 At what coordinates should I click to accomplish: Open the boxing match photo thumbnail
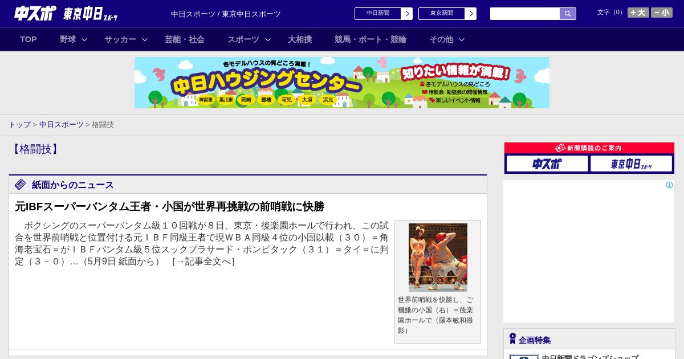point(438,258)
